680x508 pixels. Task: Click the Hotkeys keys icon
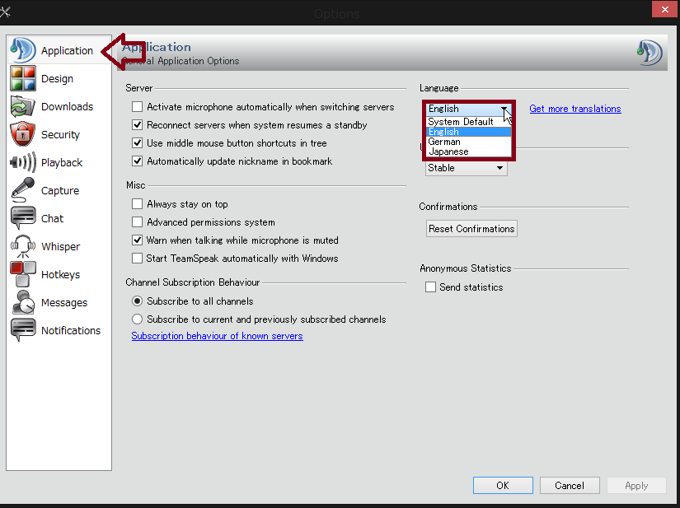click(22, 274)
